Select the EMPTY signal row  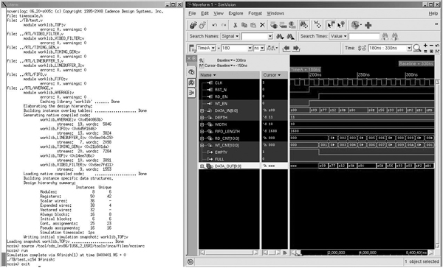(x=229, y=152)
